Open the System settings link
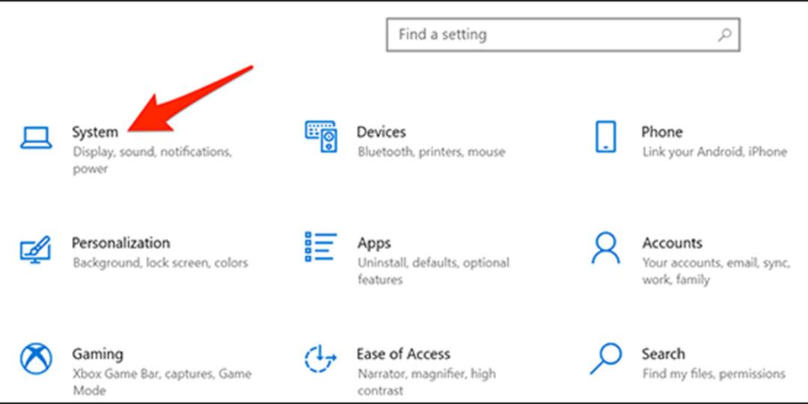808x404 pixels. (95, 132)
